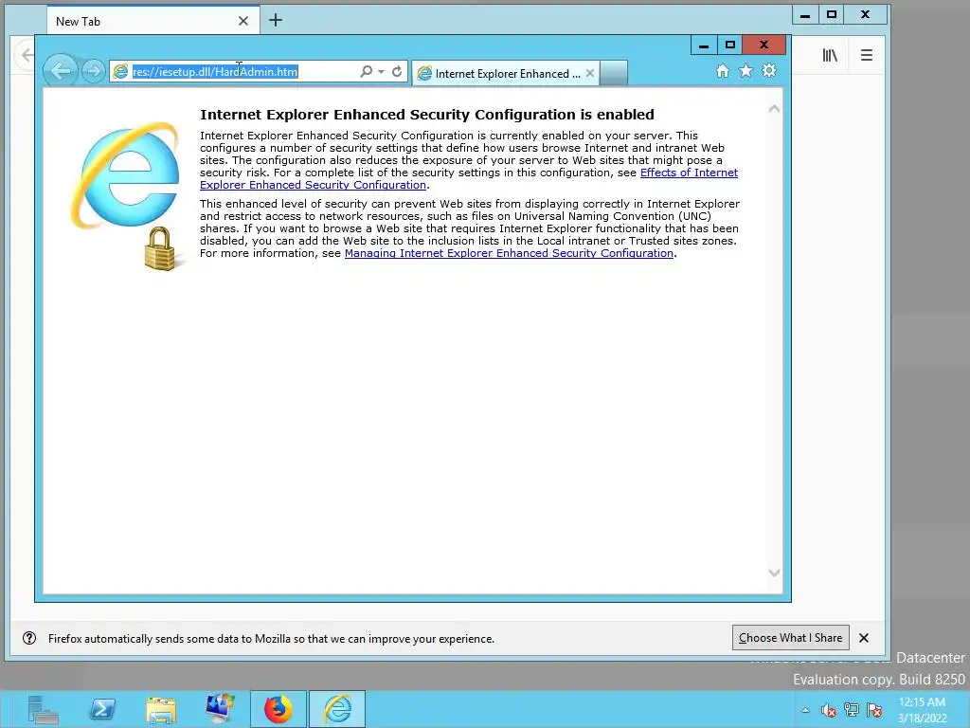Screen dimensions: 970x728
Task: Click Firefox back arrow button
Action: pyautogui.click(x=26, y=55)
